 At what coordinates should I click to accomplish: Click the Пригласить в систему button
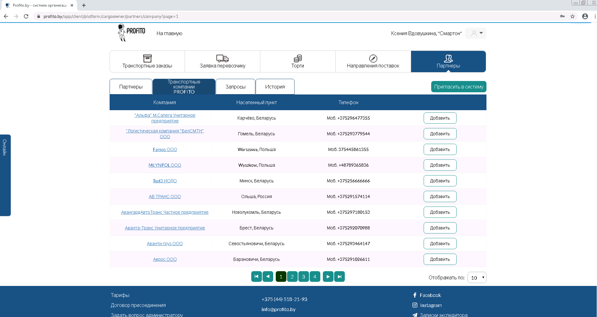(x=458, y=87)
